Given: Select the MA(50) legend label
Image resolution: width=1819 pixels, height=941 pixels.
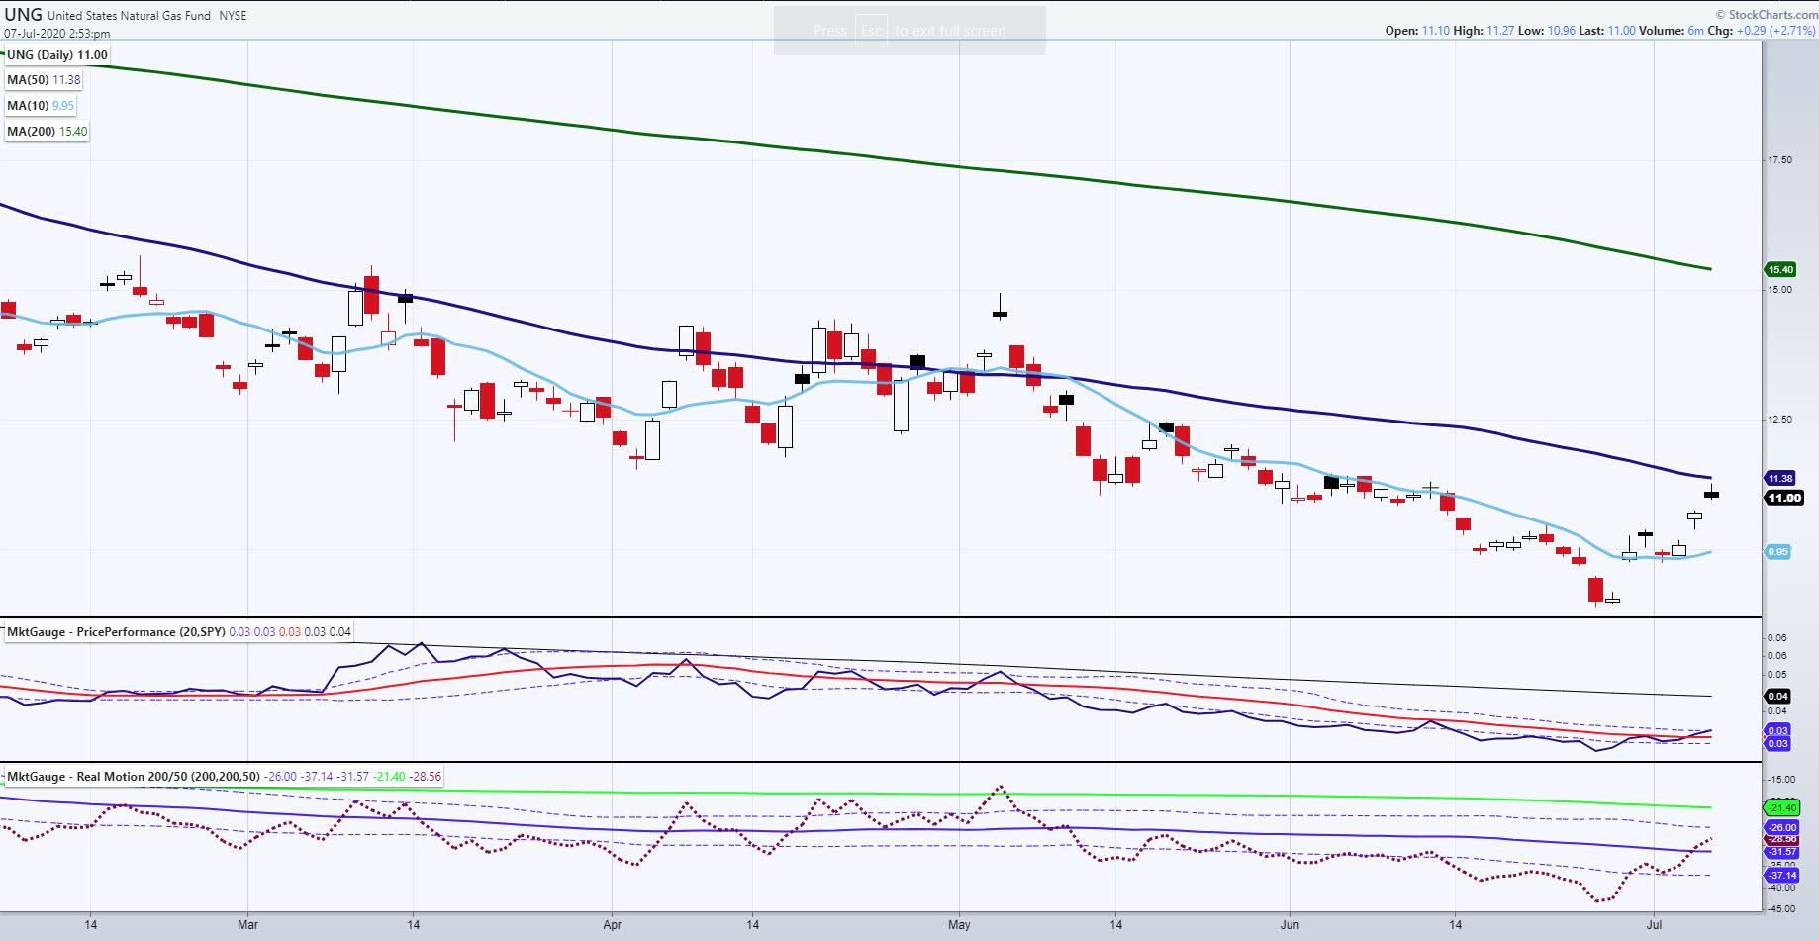Looking at the screenshot, I should pos(44,80).
